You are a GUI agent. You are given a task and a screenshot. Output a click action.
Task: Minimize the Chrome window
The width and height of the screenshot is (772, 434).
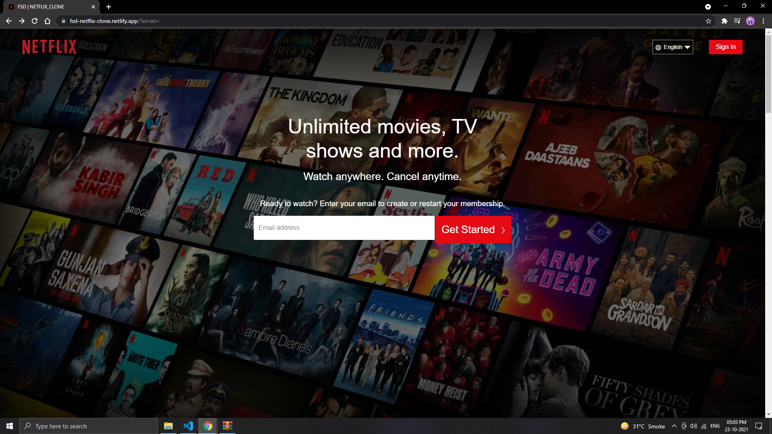(x=726, y=6)
